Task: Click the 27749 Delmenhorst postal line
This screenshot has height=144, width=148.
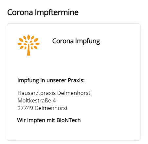Action: click(43, 108)
